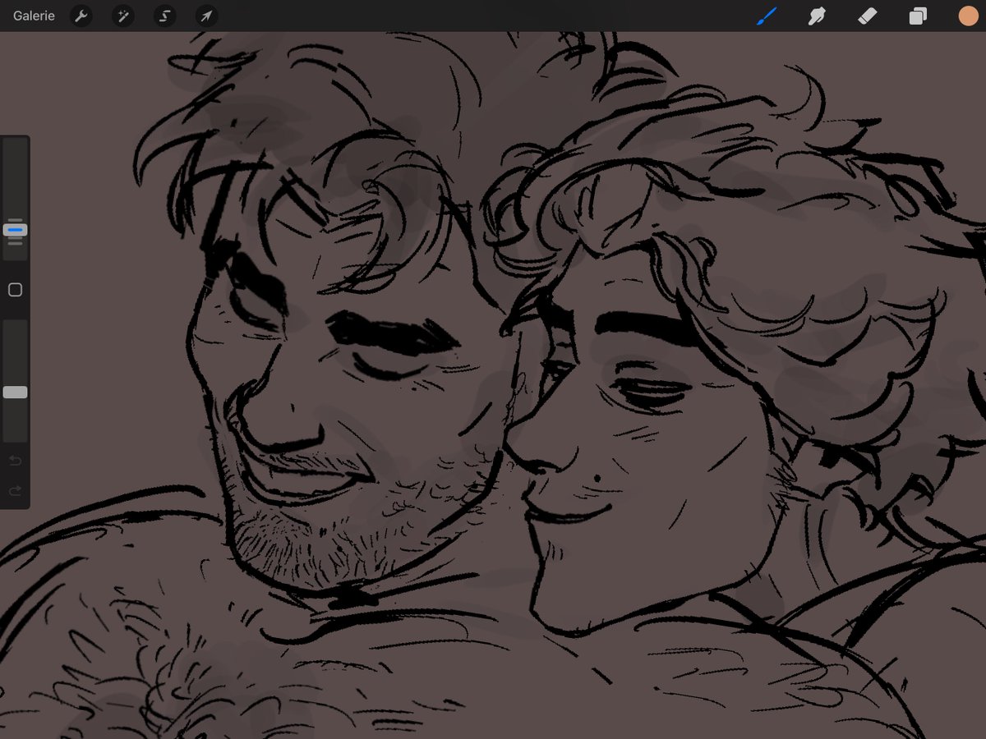The height and width of the screenshot is (739, 986).
Task: Open the active color picker swatch
Action: pyautogui.click(x=968, y=16)
